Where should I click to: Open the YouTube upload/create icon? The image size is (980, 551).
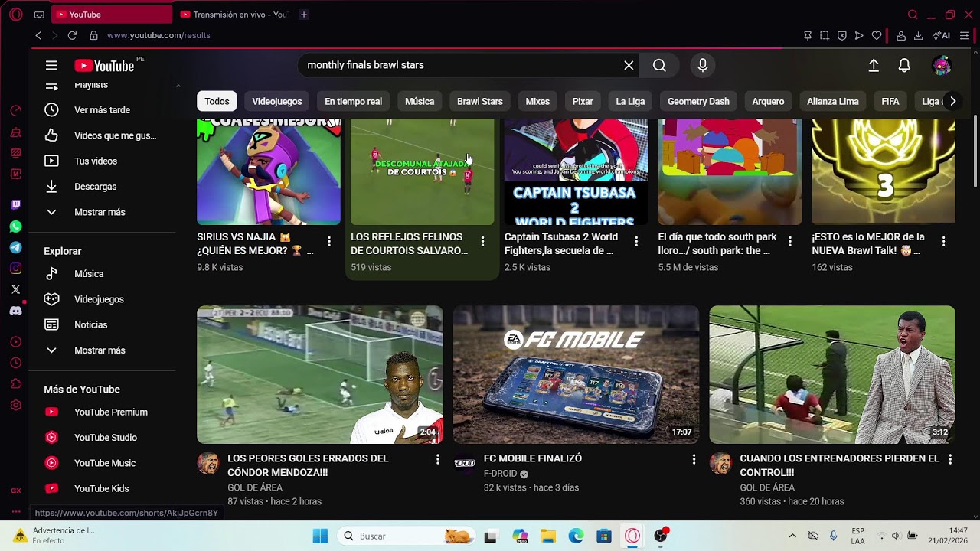point(874,66)
